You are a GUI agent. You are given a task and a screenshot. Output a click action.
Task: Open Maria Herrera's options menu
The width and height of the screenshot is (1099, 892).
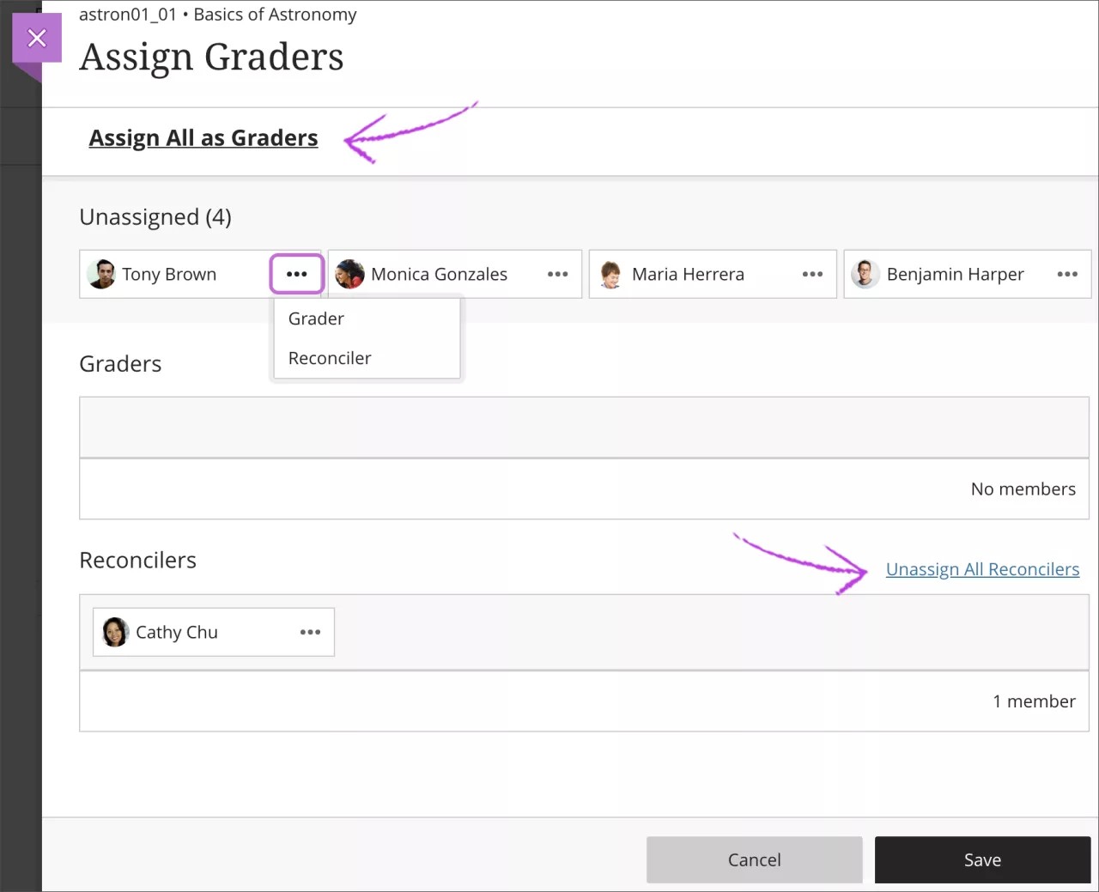811,274
